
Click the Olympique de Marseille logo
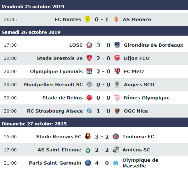point(116,163)
